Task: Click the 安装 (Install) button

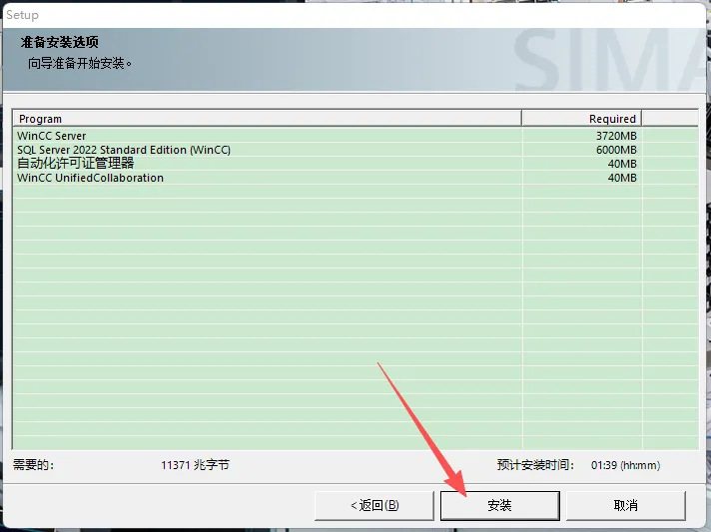Action: point(499,505)
